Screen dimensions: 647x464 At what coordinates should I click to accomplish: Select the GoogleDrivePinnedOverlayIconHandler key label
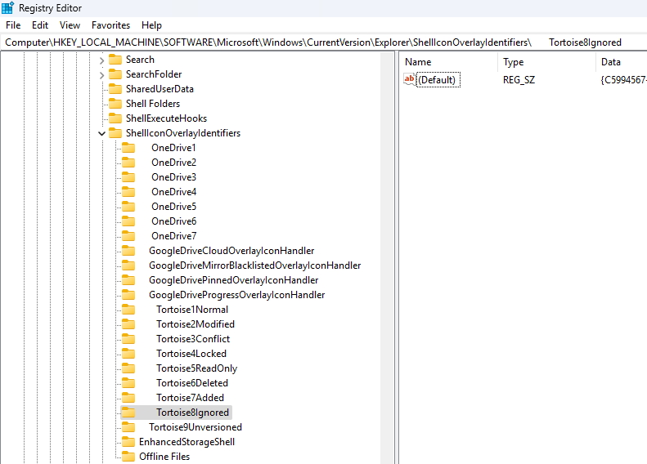pos(234,280)
